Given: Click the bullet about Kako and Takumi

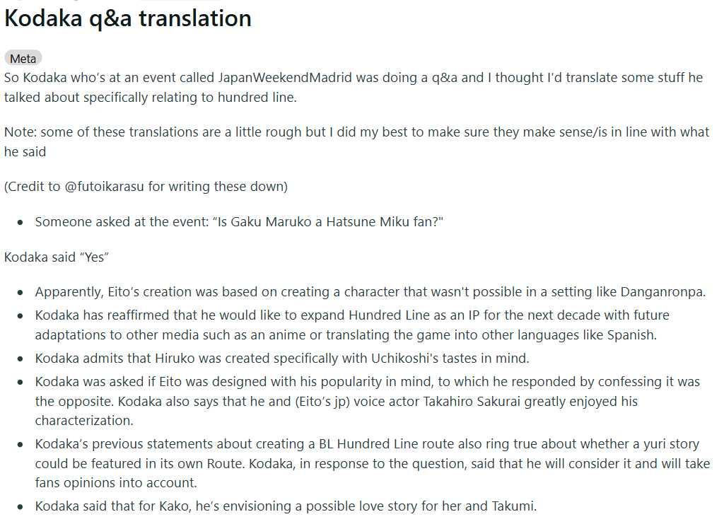Looking at the screenshot, I should click(x=286, y=506).
